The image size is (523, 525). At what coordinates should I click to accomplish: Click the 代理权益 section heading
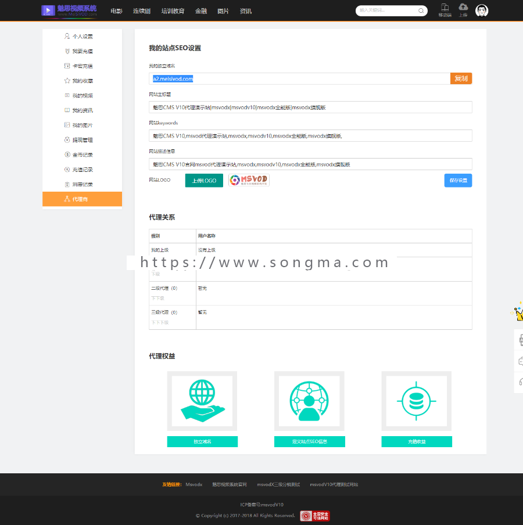[162, 356]
